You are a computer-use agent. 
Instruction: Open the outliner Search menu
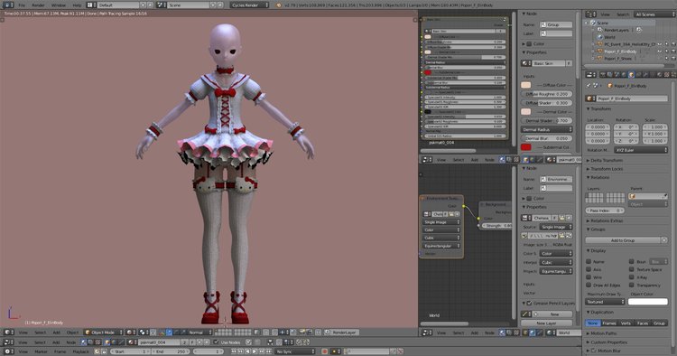click(x=623, y=14)
